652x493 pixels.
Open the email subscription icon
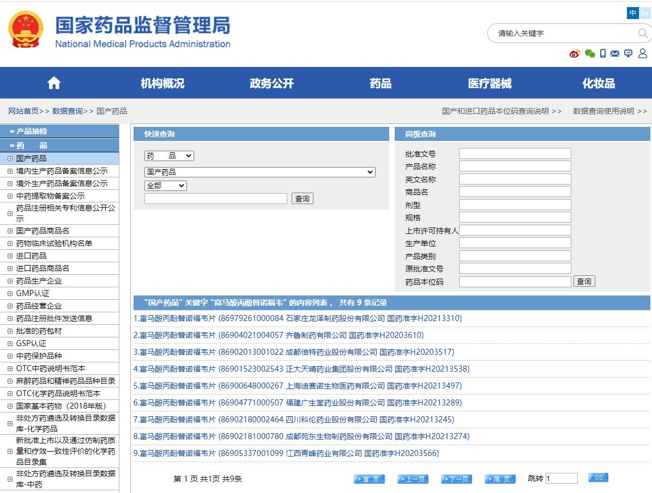(x=615, y=54)
